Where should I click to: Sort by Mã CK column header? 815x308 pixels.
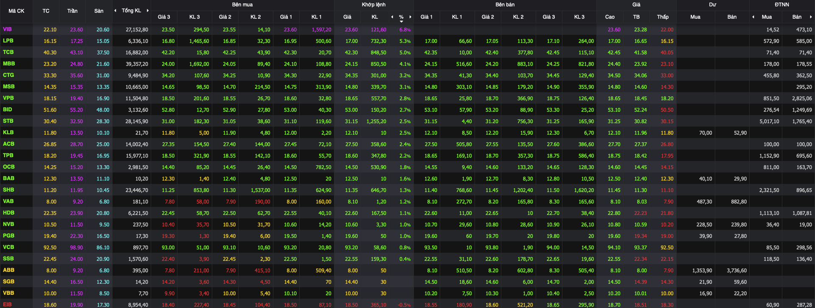click(17, 11)
